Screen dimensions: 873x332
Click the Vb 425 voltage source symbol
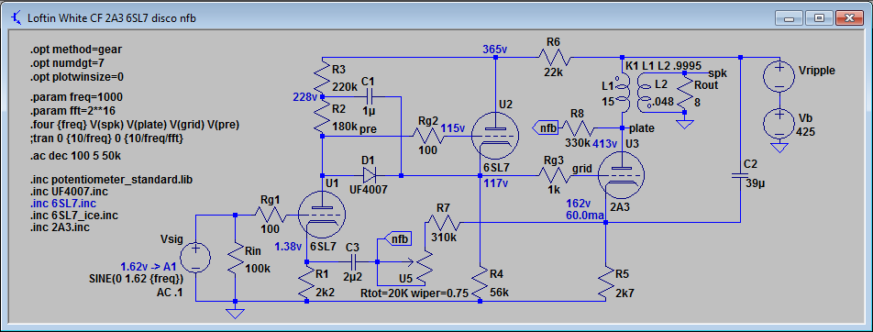(779, 124)
